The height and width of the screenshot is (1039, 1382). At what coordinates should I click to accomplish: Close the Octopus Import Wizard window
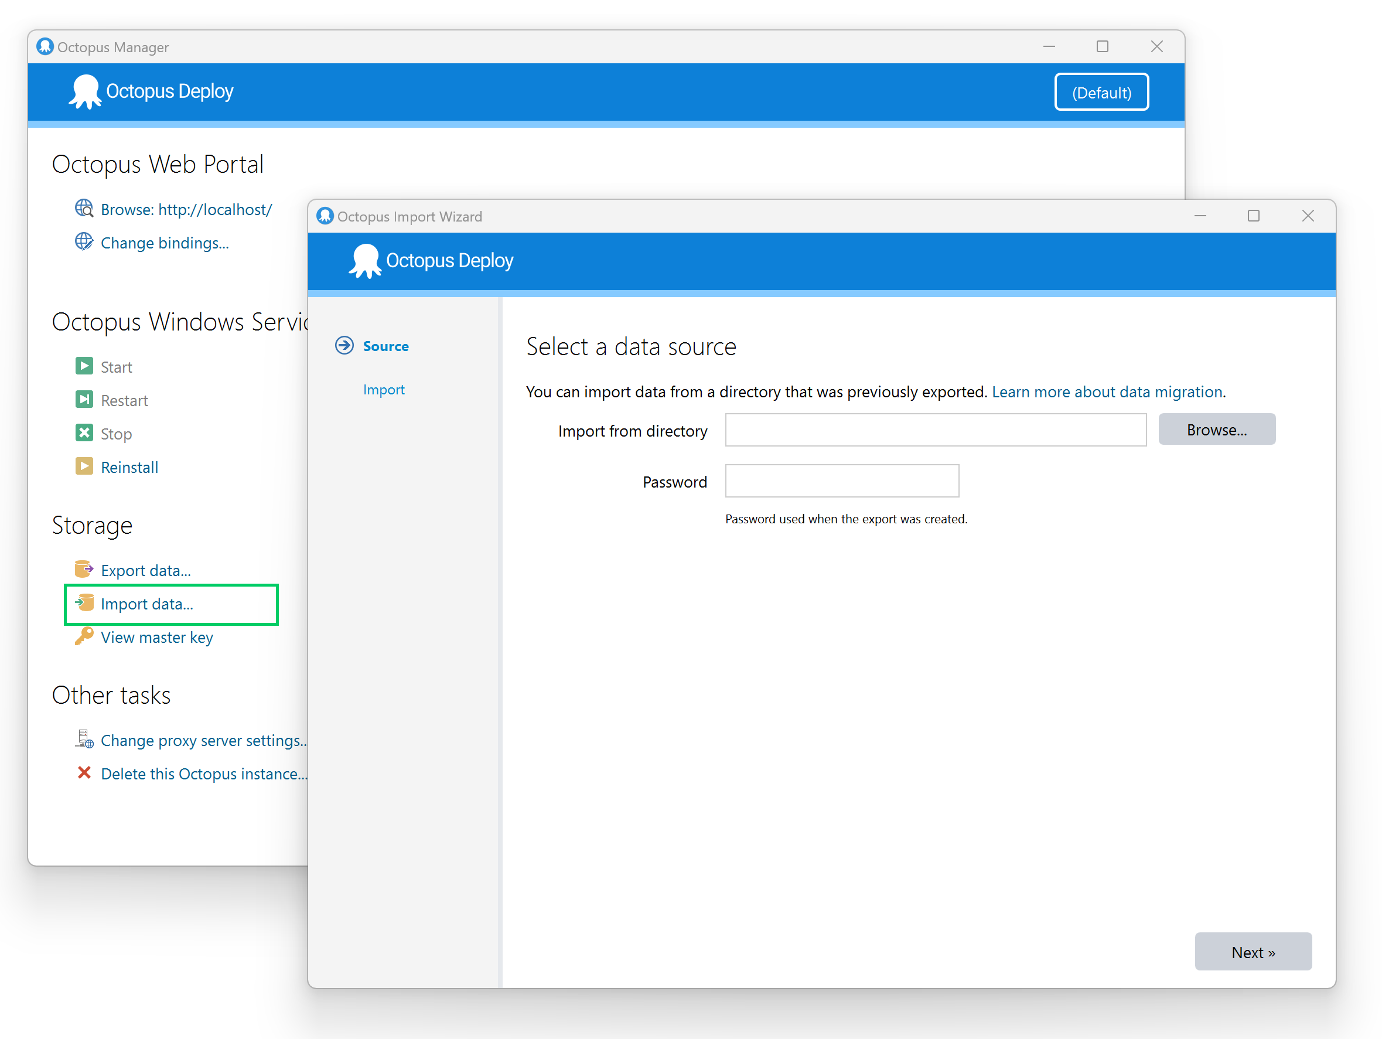click(x=1308, y=216)
